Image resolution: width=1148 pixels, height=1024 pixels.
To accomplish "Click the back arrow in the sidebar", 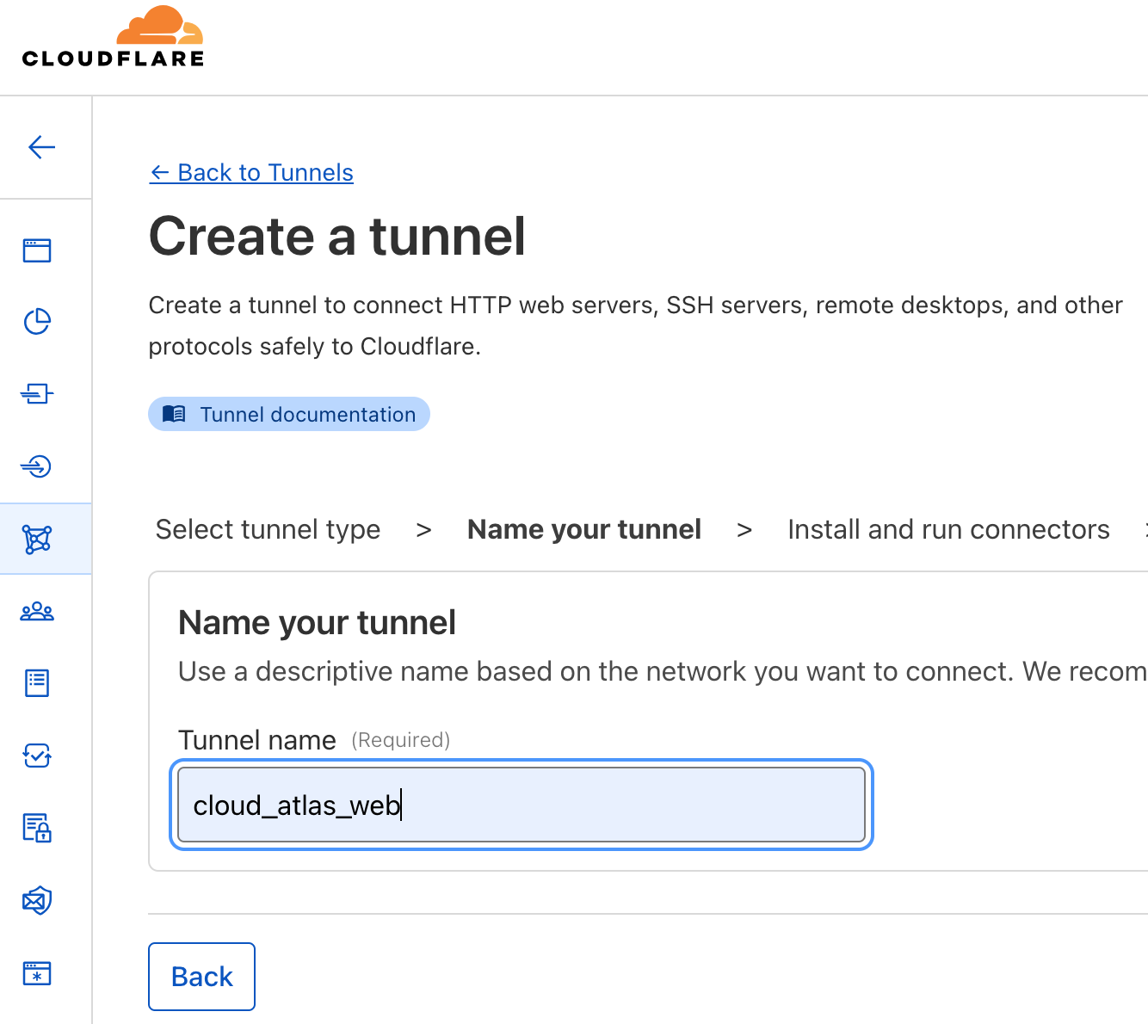I will pos(41,147).
